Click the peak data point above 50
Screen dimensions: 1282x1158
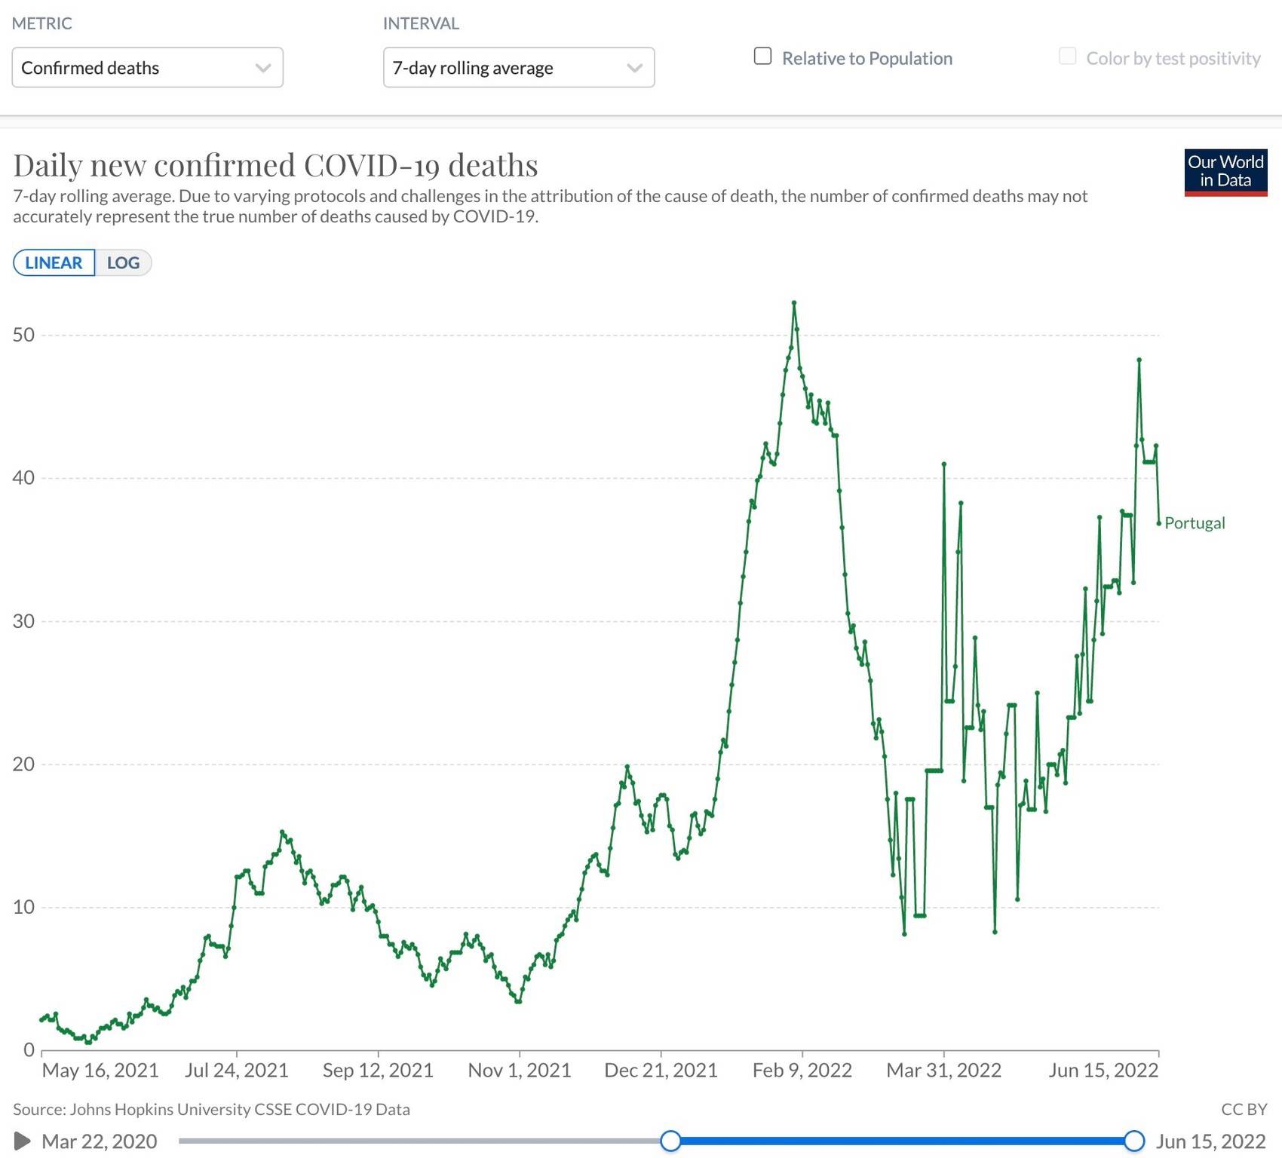point(794,303)
